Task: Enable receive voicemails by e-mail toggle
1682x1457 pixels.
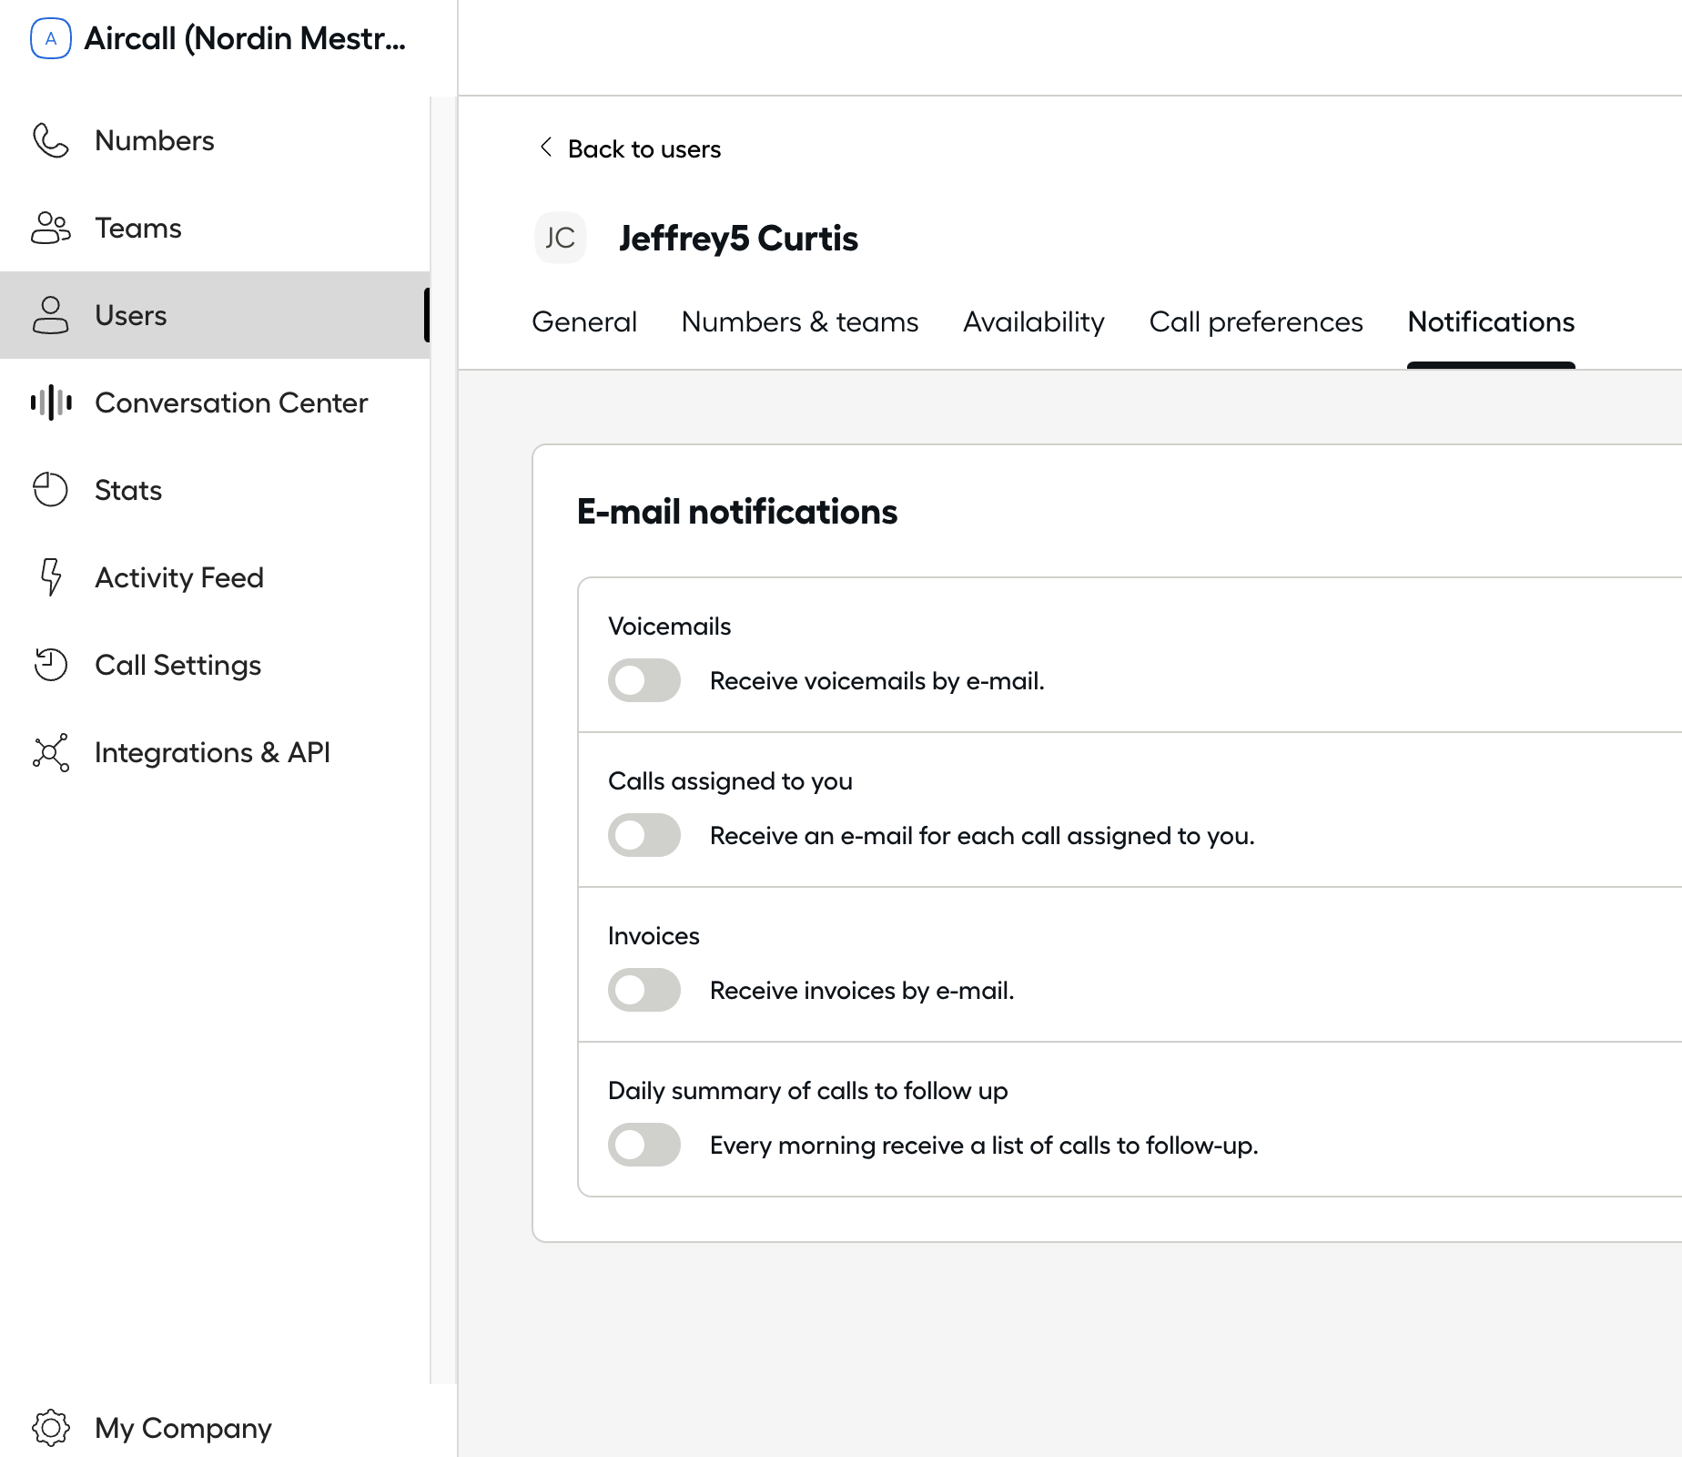Action: (x=644, y=680)
